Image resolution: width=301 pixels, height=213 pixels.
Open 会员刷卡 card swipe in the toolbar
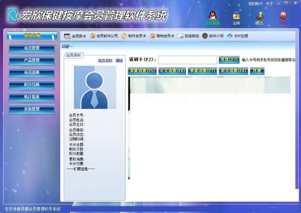[x=75, y=36]
